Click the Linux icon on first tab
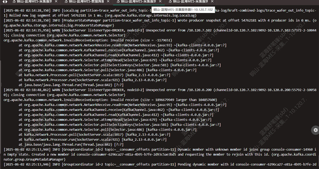Viewport: 319px width, 169px height. [x=14, y=2]
